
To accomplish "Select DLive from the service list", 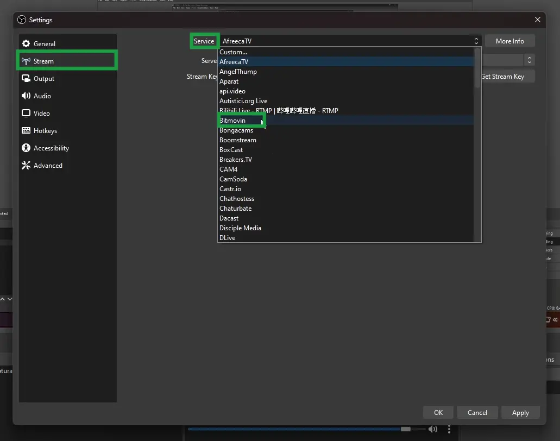I will pos(345,237).
